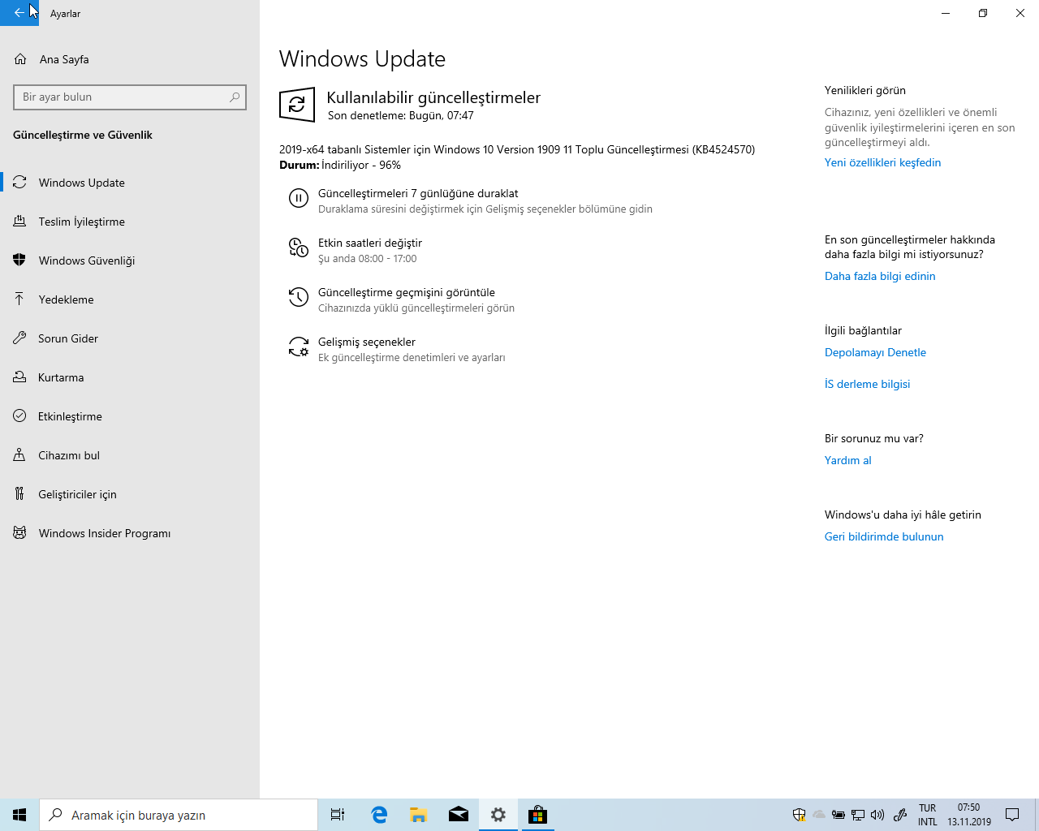Open Task View in taskbar
Viewport: 1039px width, 831px height.
tap(338, 815)
